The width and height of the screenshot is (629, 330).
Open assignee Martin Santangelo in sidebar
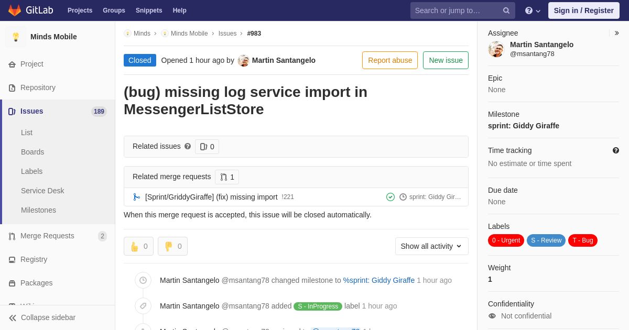tap(541, 45)
